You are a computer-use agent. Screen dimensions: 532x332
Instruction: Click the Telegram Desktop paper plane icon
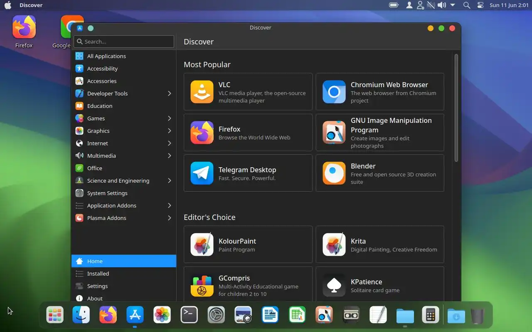click(x=202, y=173)
